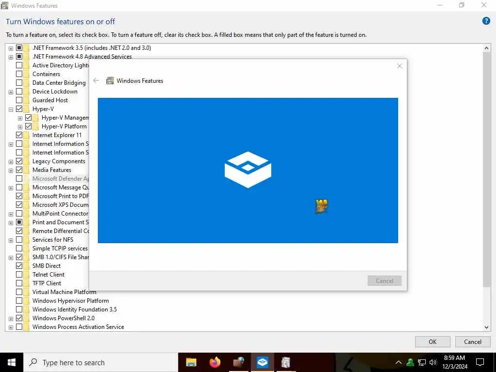Toggle the Windows Identity Foundation 3.5 checkbox
The image size is (496, 372).
click(x=19, y=310)
